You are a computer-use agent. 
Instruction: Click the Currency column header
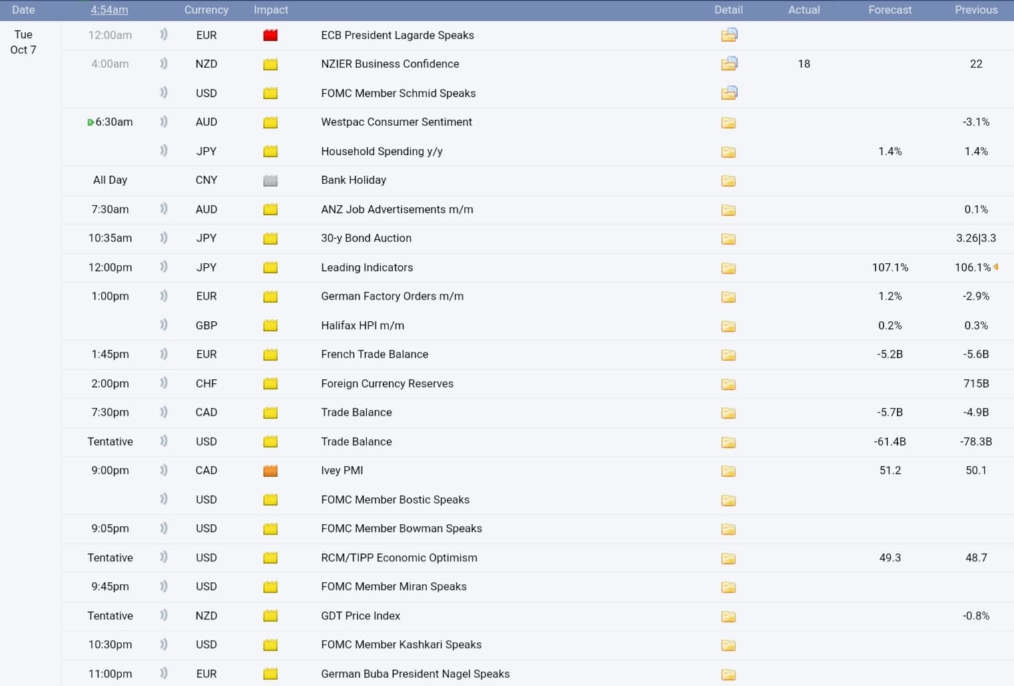[206, 10]
